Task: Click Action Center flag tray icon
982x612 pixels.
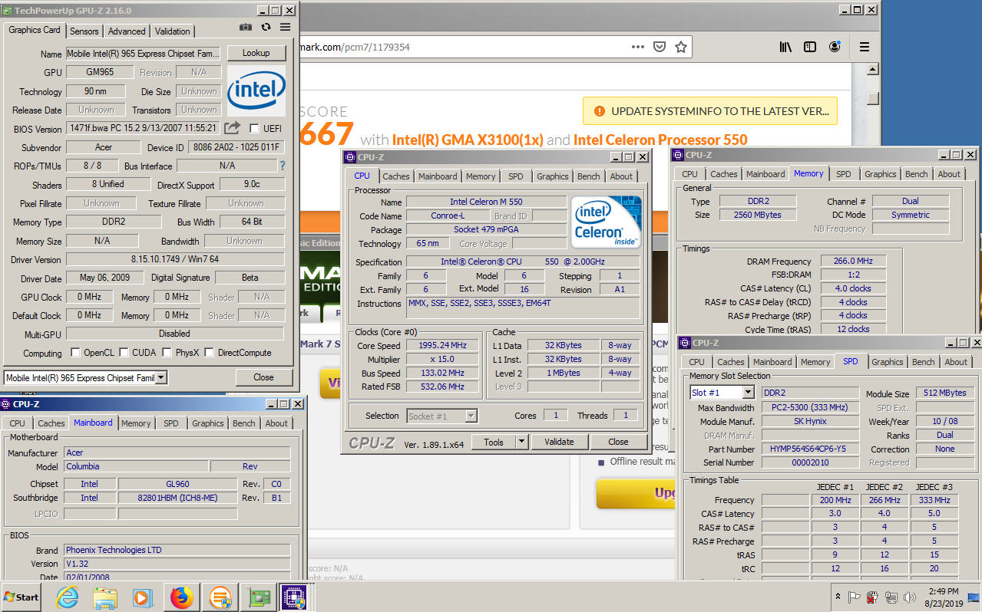Action: tap(854, 597)
